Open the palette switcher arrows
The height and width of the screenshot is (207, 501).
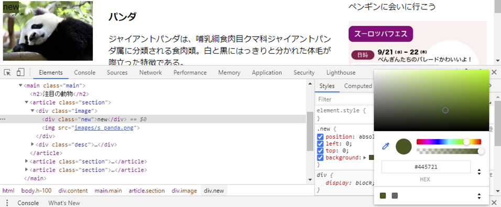[479, 196]
